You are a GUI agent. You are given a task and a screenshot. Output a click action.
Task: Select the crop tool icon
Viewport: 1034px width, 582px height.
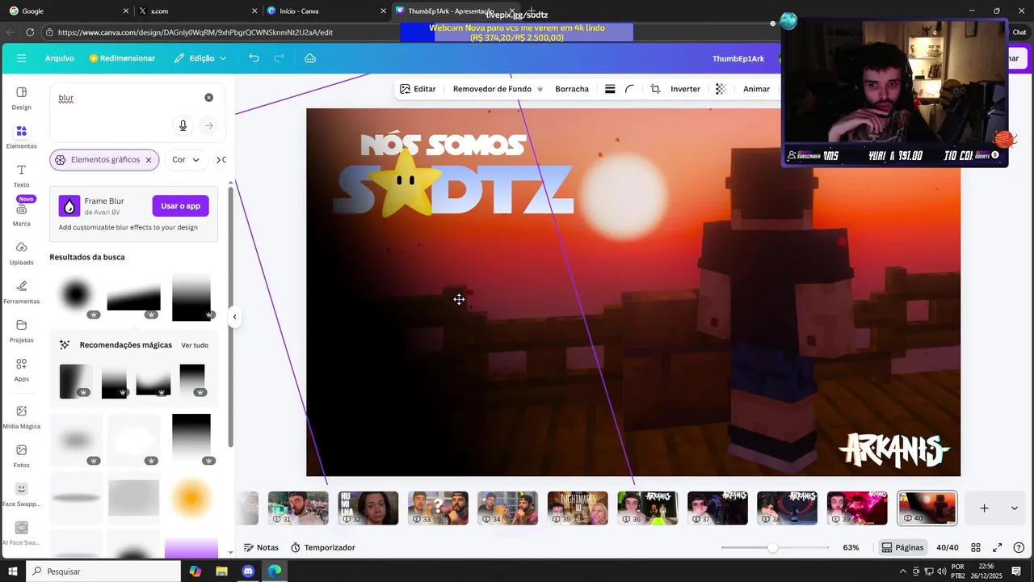[x=655, y=89]
